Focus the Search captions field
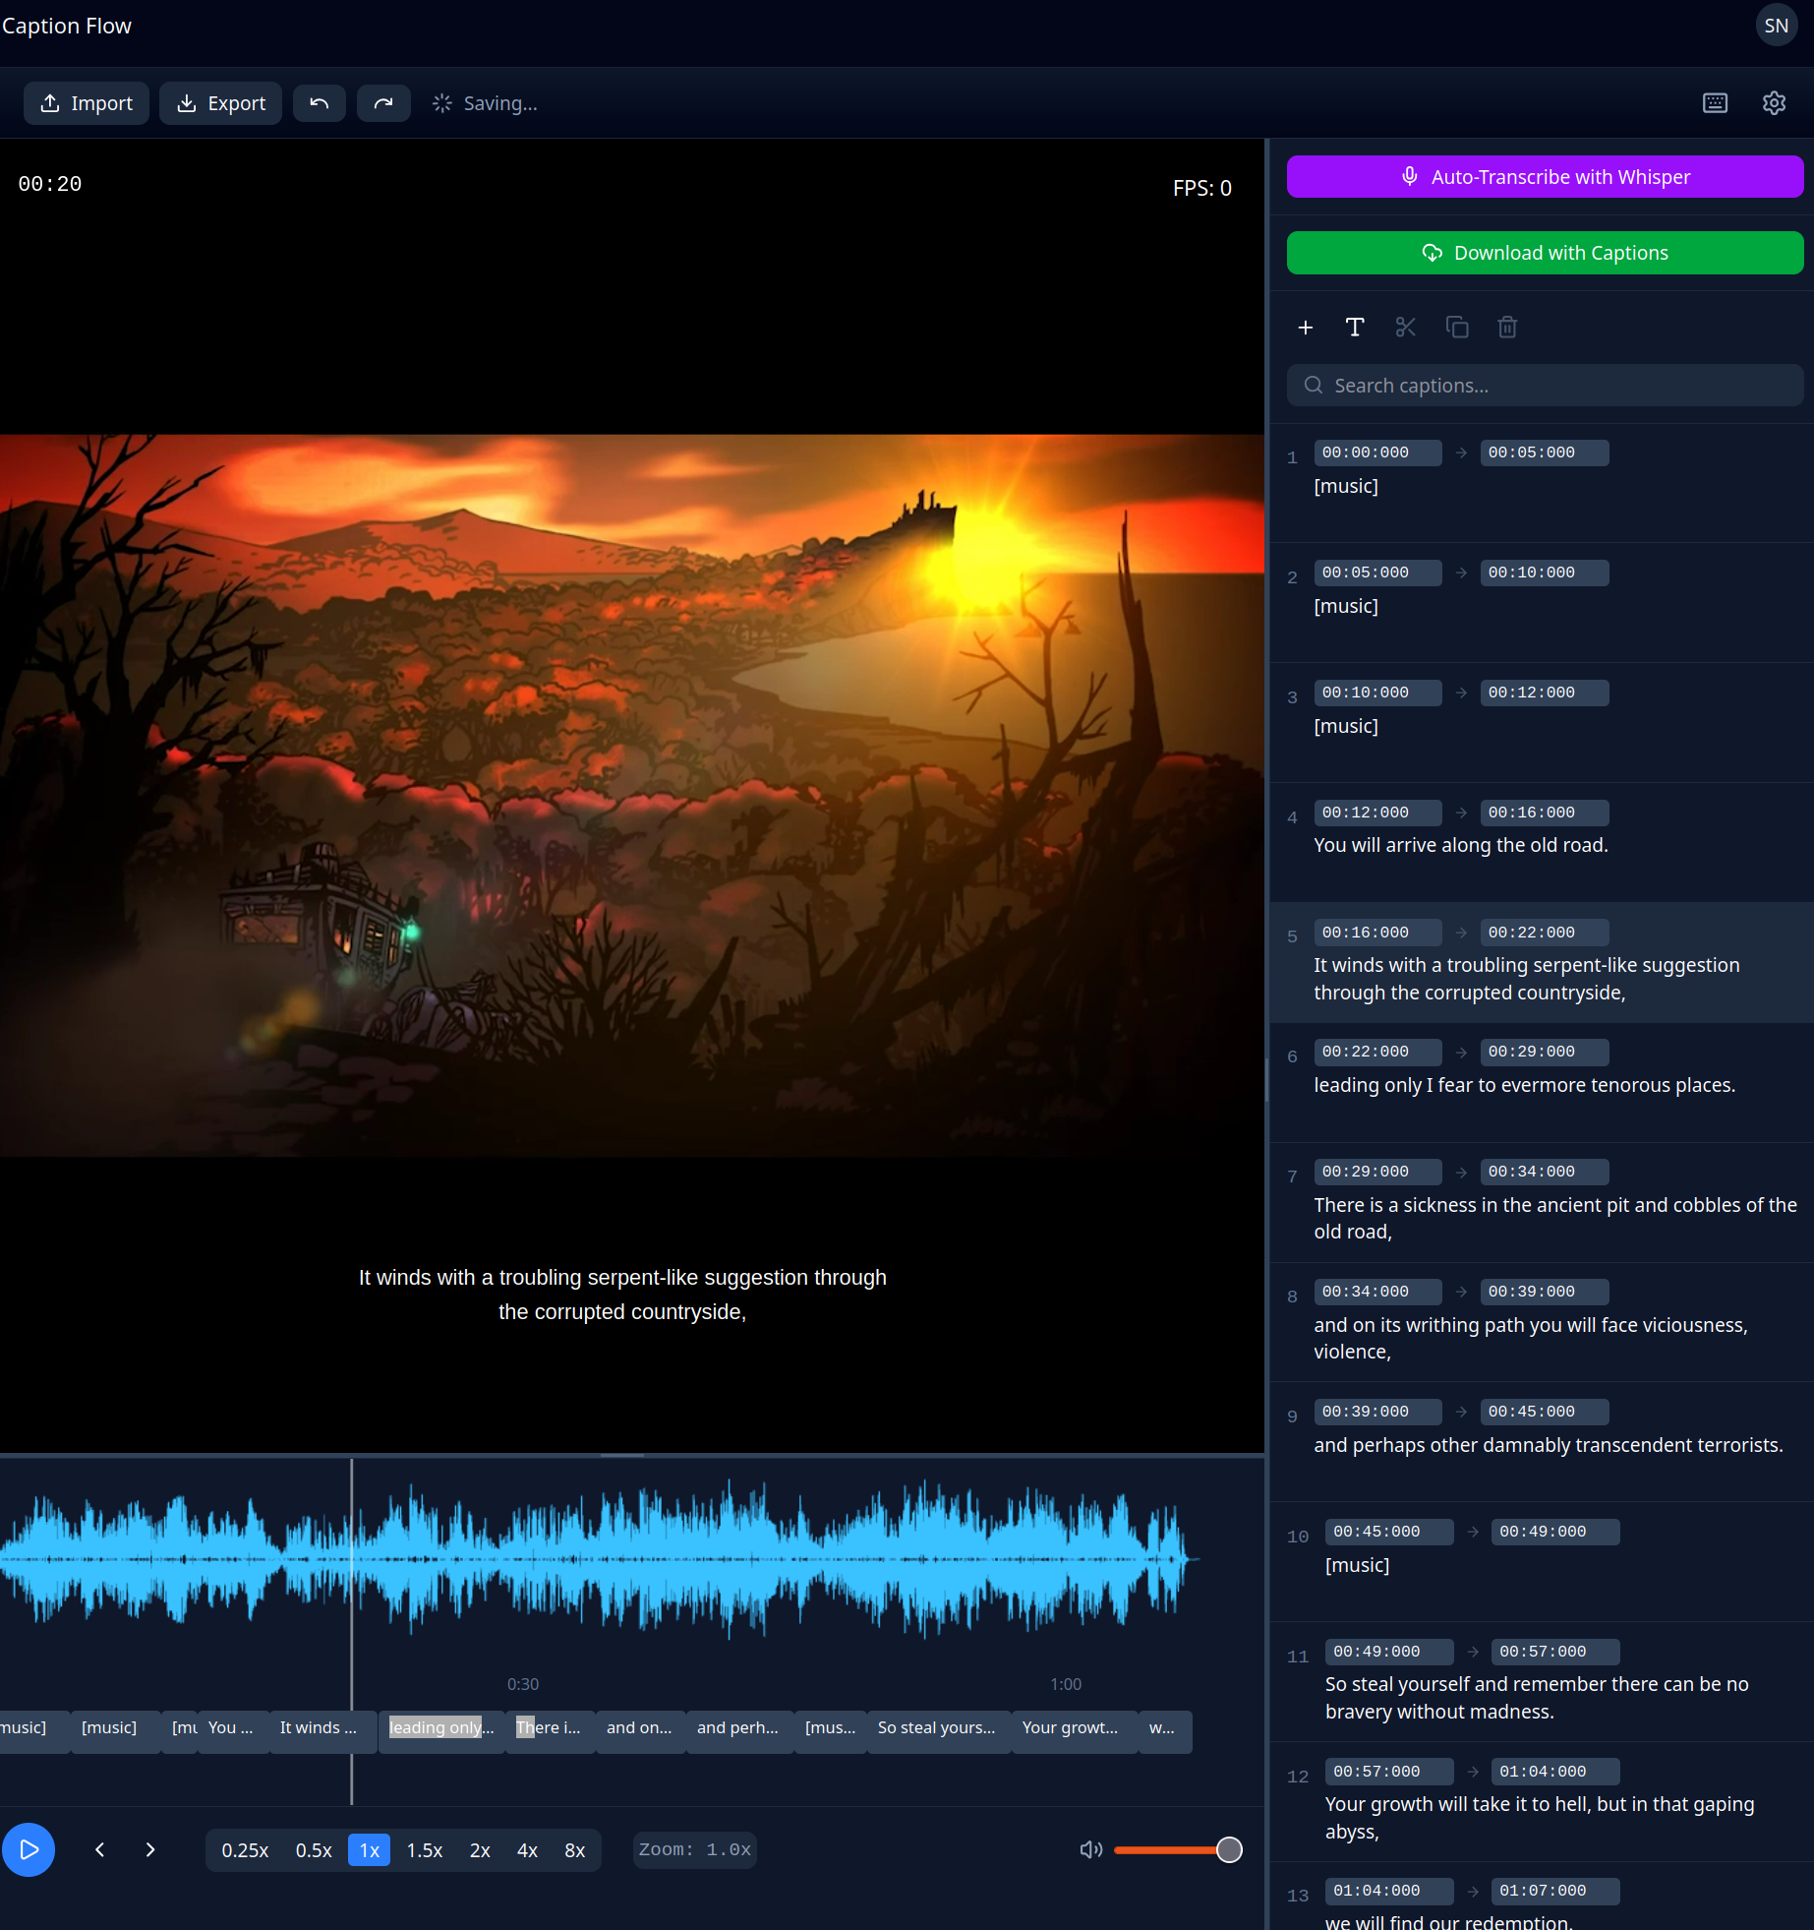 click(1545, 386)
